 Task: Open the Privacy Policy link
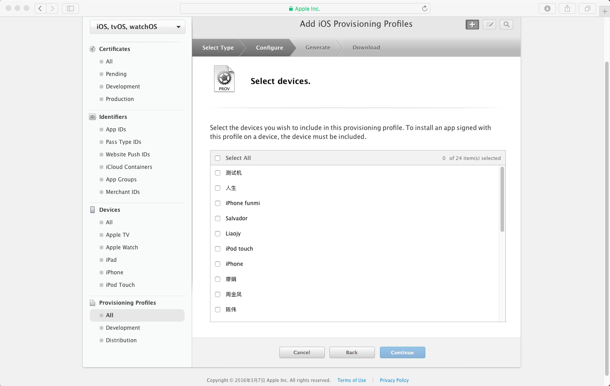[394, 381]
